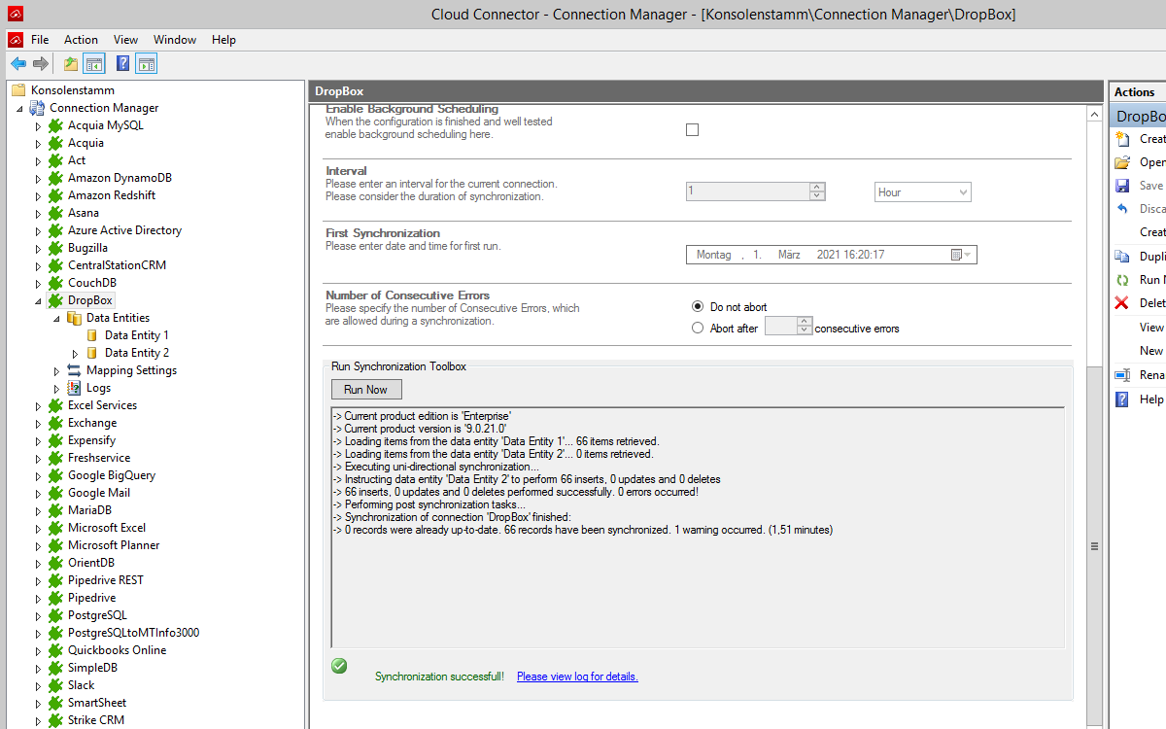The width and height of the screenshot is (1166, 729).
Task: Click the blue Help toolbar icon
Action: [x=123, y=64]
